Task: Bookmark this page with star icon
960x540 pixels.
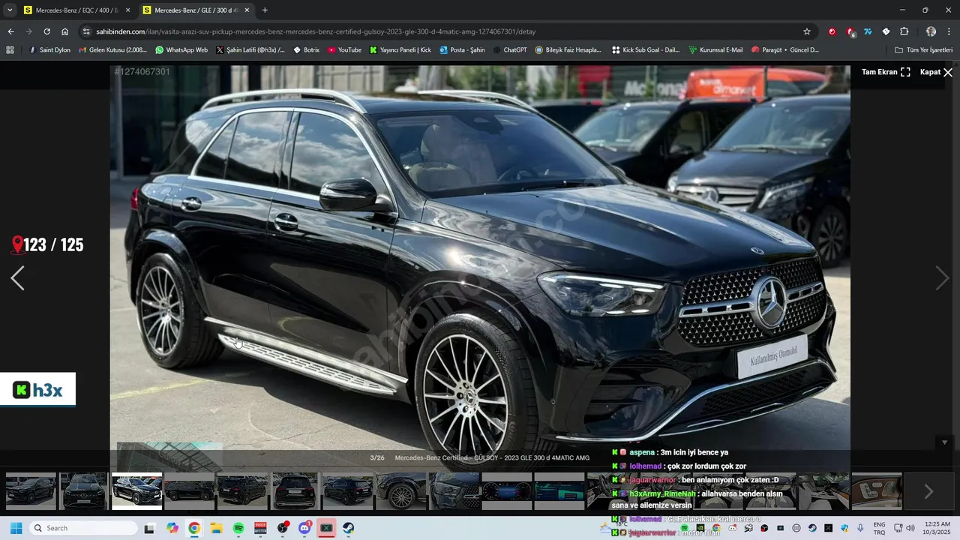Action: tap(807, 31)
